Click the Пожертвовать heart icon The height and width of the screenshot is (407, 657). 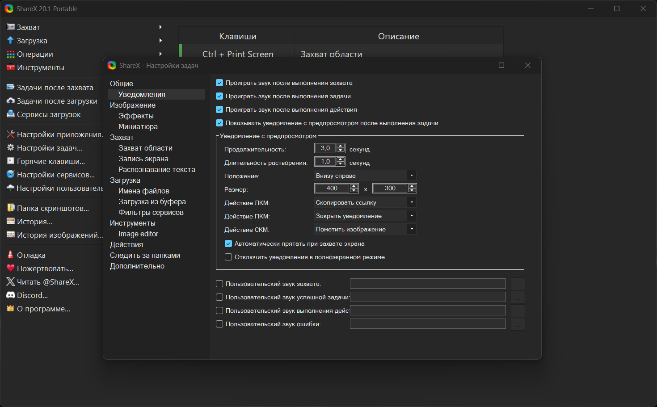pos(11,269)
